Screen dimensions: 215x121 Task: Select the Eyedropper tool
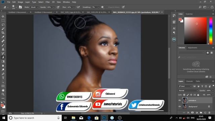tap(3, 37)
